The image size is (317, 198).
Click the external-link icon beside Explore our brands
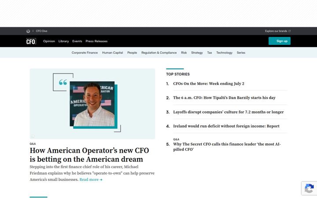(x=290, y=31)
